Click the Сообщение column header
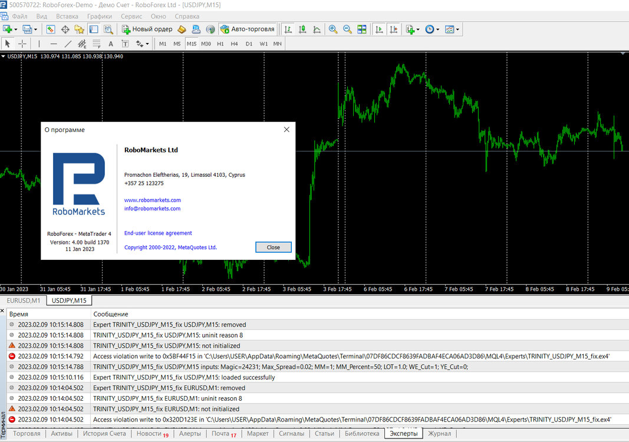This screenshot has height=442, width=629. pos(360,314)
